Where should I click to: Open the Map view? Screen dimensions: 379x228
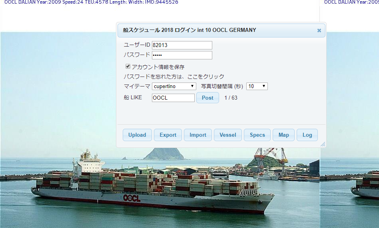pyautogui.click(x=283, y=135)
